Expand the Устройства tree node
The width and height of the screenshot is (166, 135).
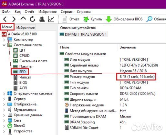(x=4, y=131)
